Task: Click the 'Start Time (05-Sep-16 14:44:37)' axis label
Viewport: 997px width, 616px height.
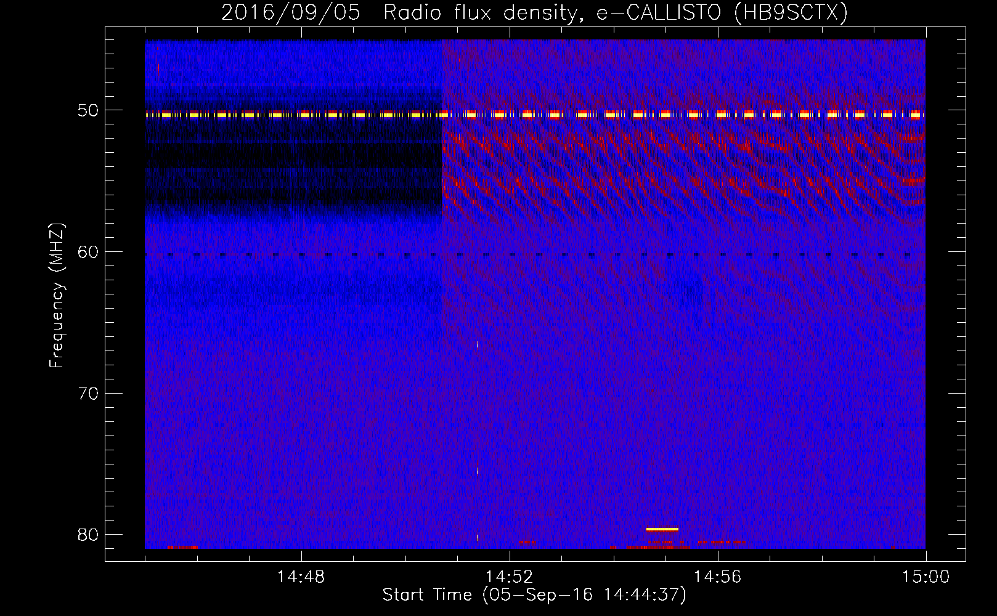Action: (x=534, y=595)
